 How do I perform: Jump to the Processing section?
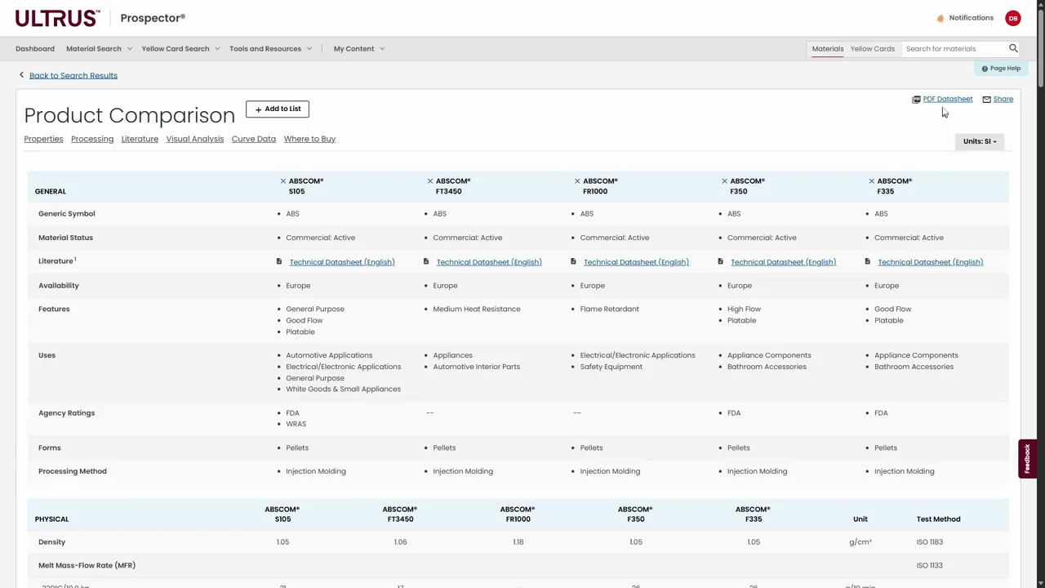click(x=92, y=139)
